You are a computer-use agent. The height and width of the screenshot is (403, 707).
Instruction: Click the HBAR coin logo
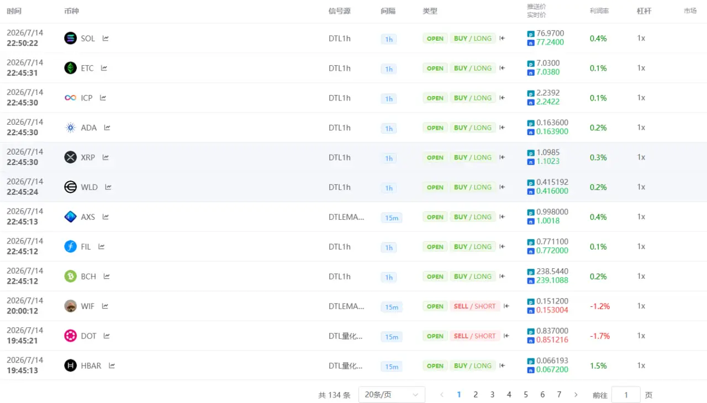point(70,365)
